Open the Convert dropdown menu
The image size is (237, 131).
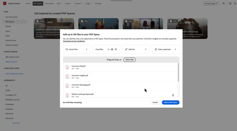coord(78,3)
